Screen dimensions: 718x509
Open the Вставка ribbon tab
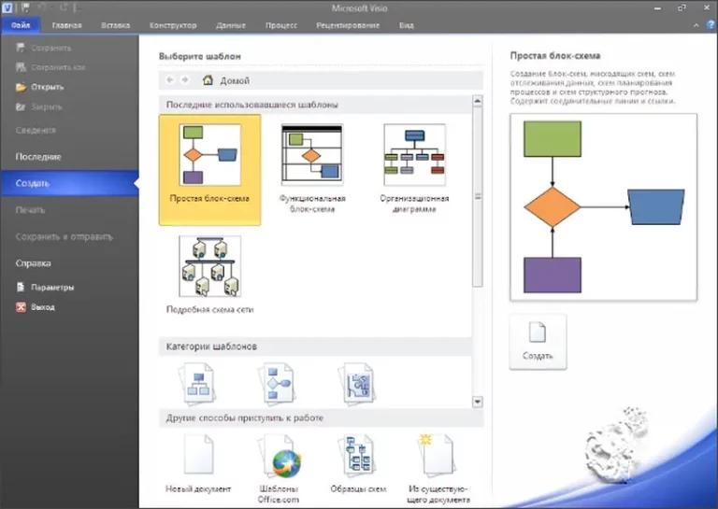click(115, 25)
